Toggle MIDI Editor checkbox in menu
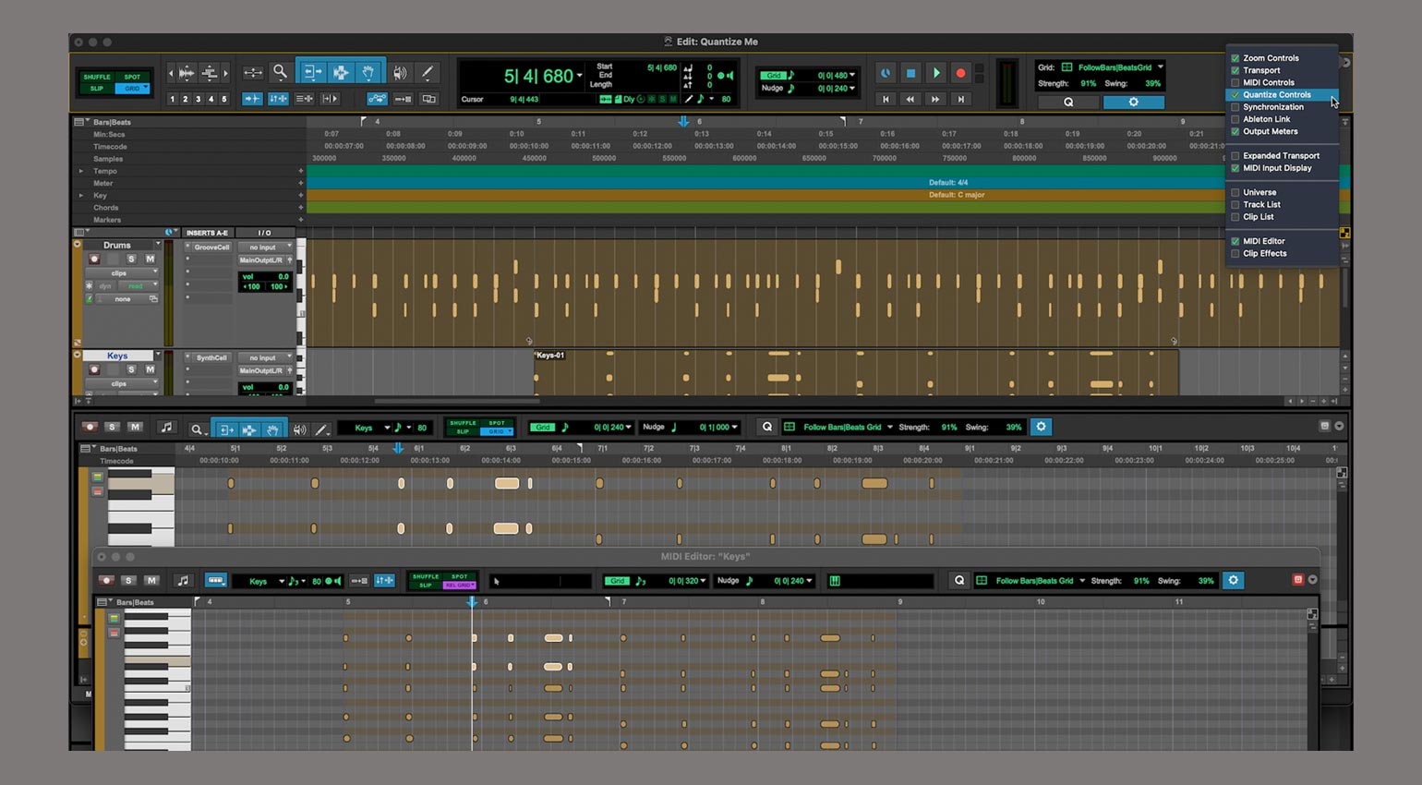The height and width of the screenshot is (785, 1422). click(x=1235, y=241)
